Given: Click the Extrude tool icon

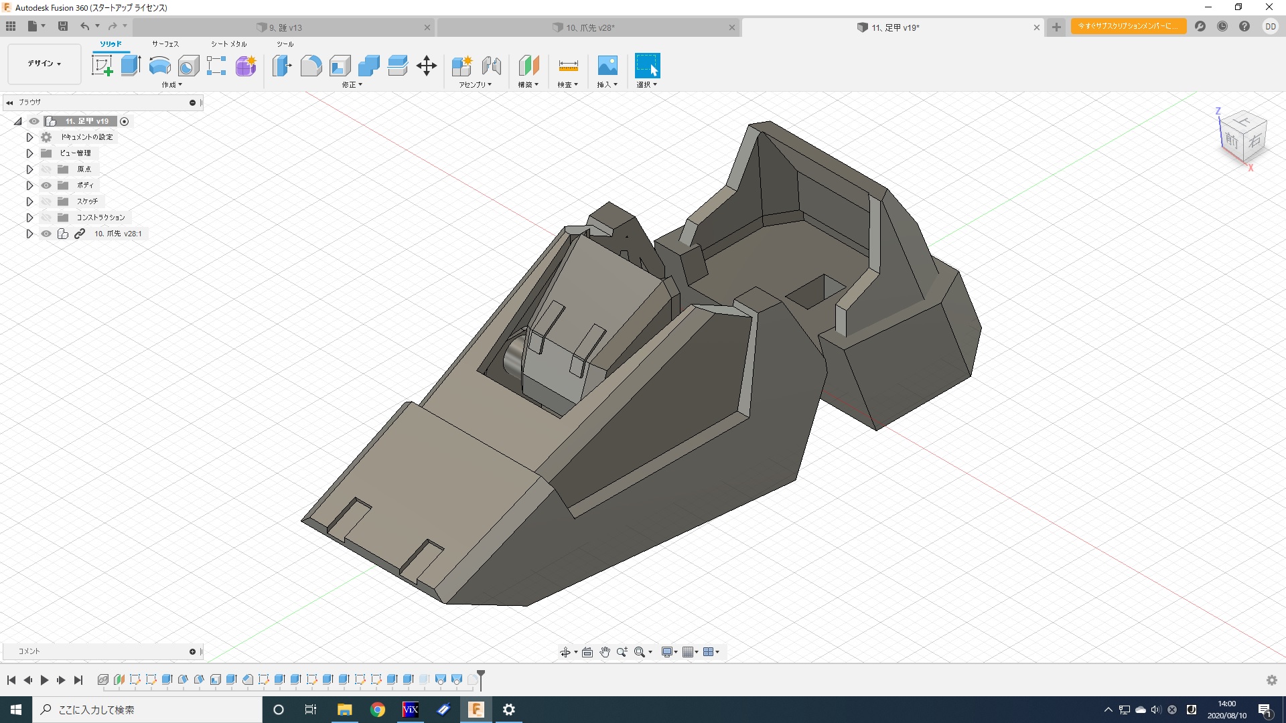Looking at the screenshot, I should click(x=131, y=66).
